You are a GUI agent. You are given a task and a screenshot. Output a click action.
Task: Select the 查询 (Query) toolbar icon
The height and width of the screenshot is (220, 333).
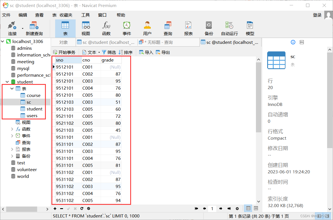(x=168, y=28)
